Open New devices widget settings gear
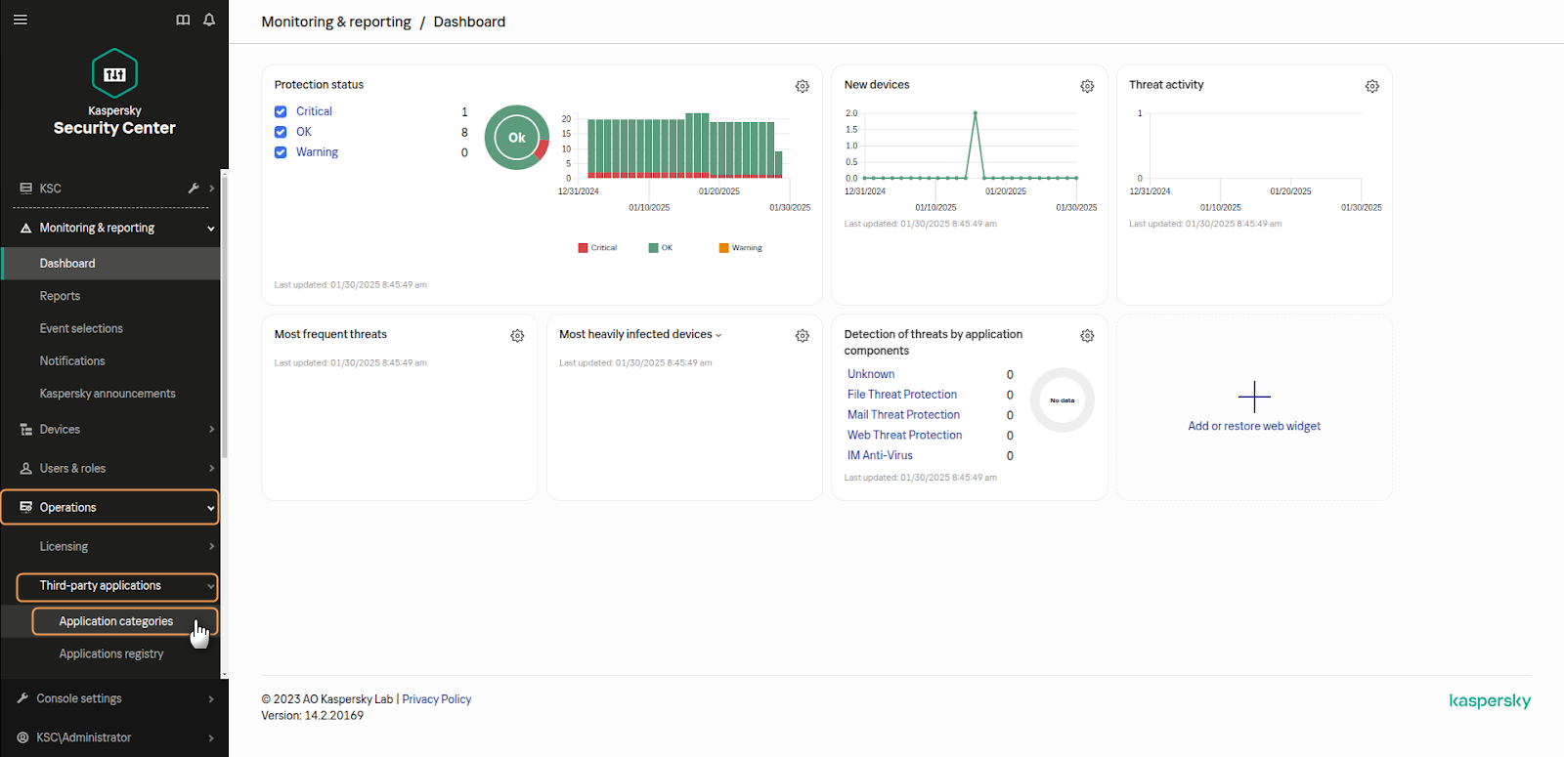The height and width of the screenshot is (757, 1564). point(1087,87)
